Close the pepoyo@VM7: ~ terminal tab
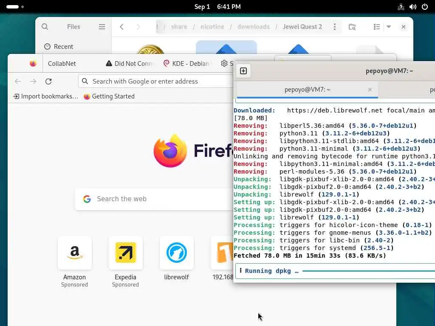Image resolution: width=435 pixels, height=326 pixels. pos(370,90)
